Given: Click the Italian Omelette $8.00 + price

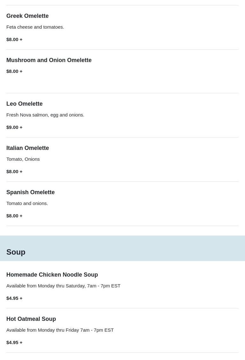Looking at the screenshot, I should [x=14, y=172].
